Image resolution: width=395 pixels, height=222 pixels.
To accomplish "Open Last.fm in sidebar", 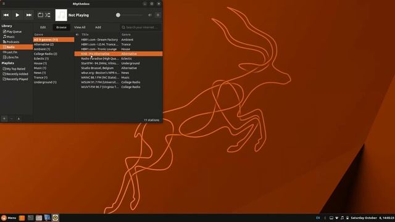I will (17, 52).
